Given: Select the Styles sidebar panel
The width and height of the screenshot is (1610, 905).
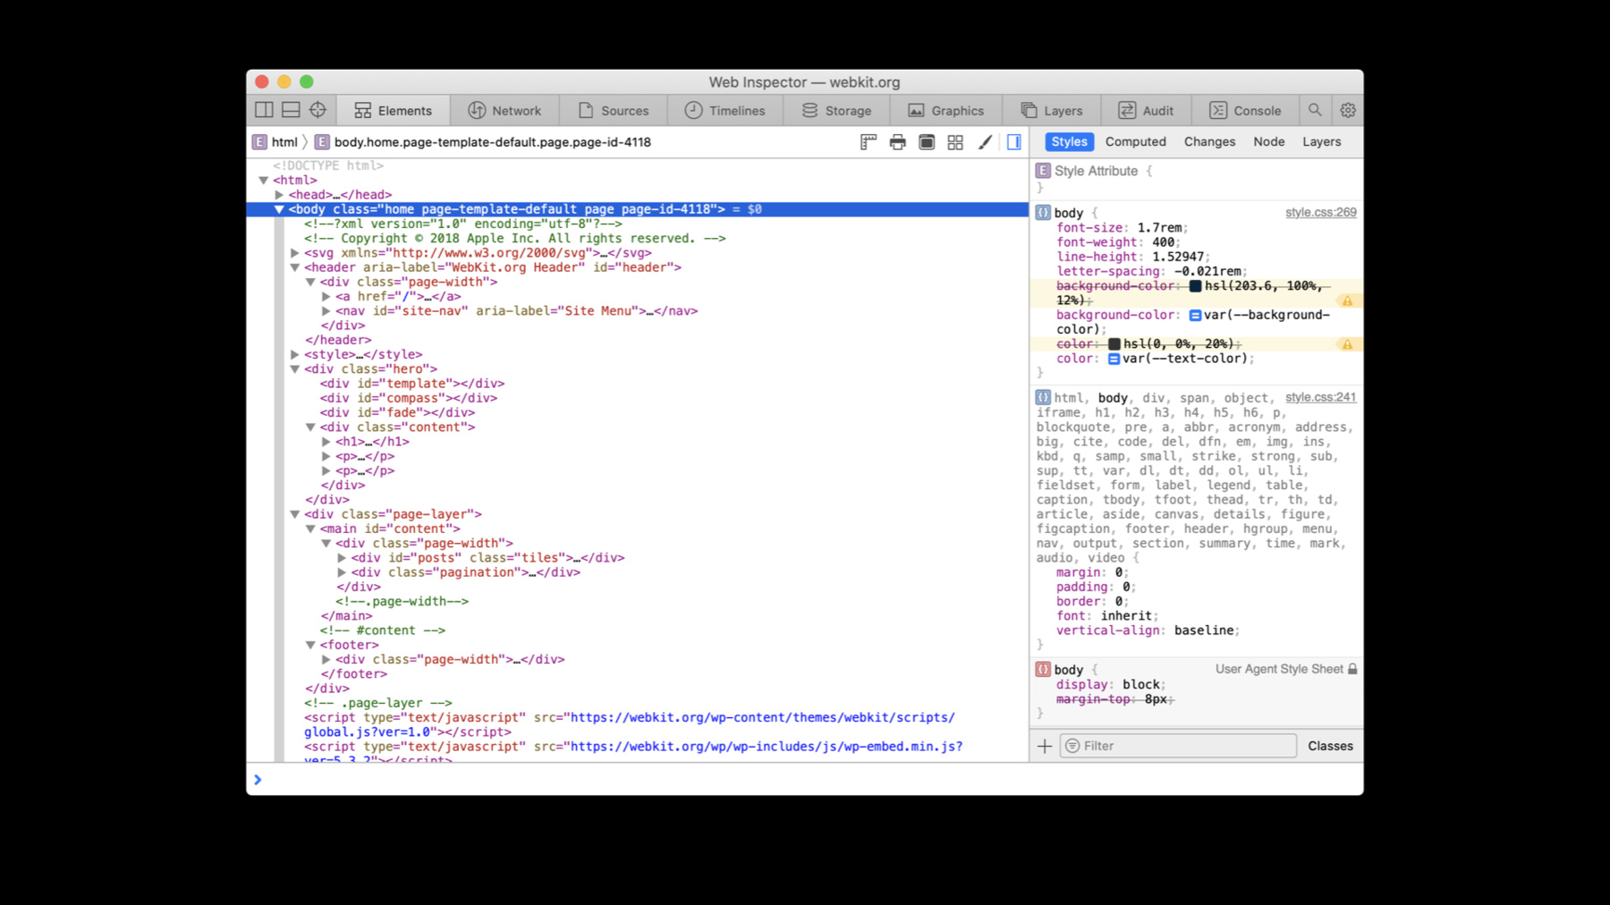Looking at the screenshot, I should [1069, 142].
